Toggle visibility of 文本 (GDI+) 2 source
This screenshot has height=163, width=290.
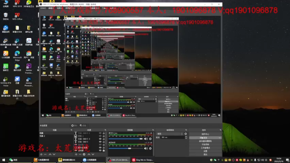point(100,133)
